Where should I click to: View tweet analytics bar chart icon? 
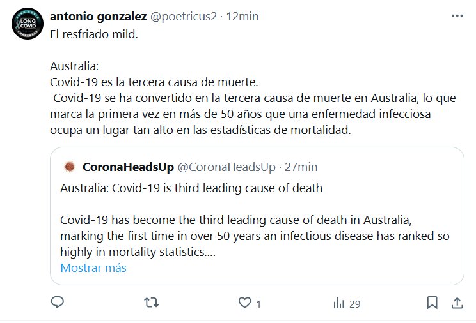[x=339, y=303]
